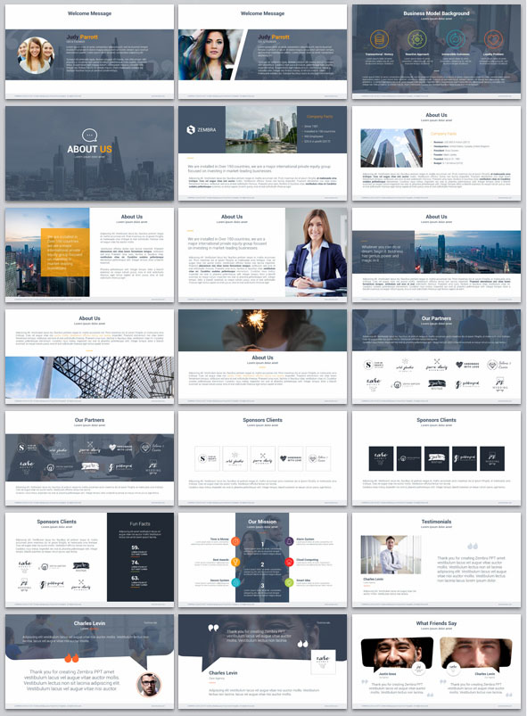The width and height of the screenshot is (527, 716).
Task: Click the "What Friends Say" heading
Action: [x=436, y=623]
